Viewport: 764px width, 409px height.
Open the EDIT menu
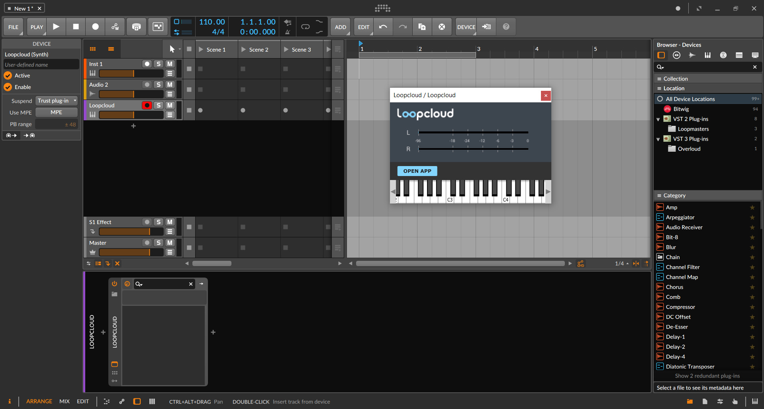coord(364,27)
